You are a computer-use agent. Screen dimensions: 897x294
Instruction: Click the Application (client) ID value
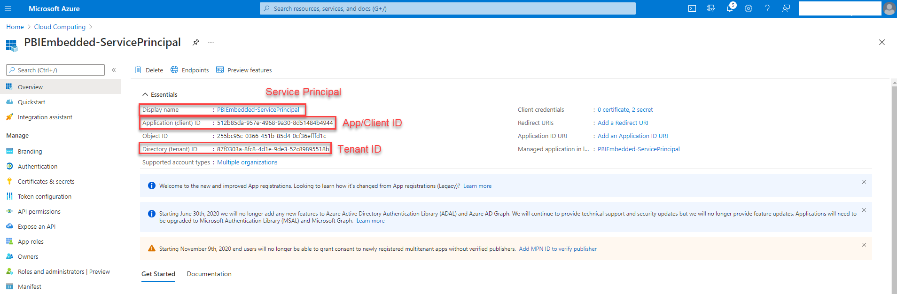[275, 123]
